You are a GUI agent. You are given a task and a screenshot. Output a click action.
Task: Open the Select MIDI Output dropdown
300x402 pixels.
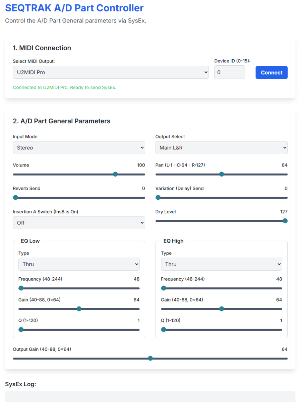(x=111, y=72)
